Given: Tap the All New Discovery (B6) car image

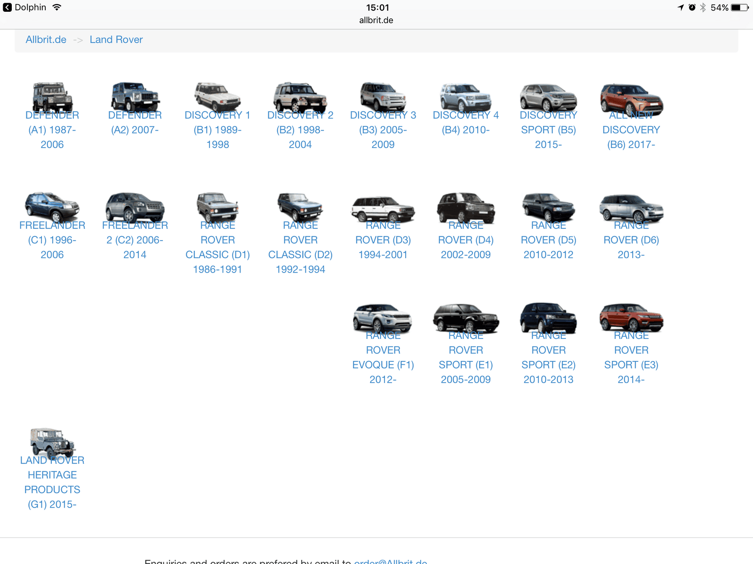Looking at the screenshot, I should point(632,99).
